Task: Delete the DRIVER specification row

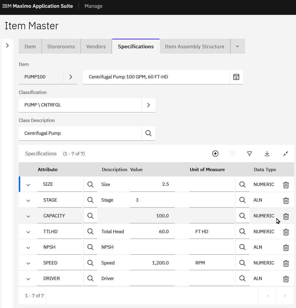Action: pyautogui.click(x=286, y=279)
